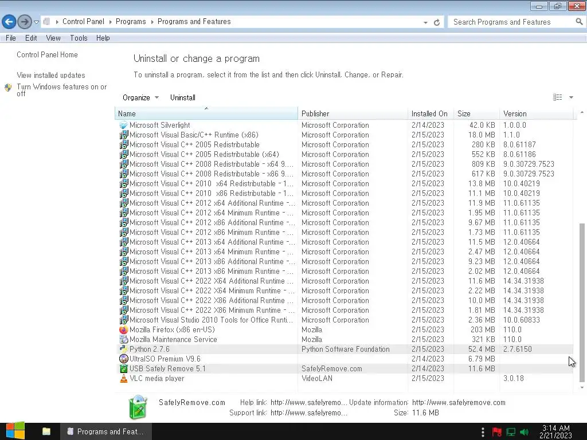Open File Explorer from the taskbar
This screenshot has height=440, width=587.
tap(46, 431)
